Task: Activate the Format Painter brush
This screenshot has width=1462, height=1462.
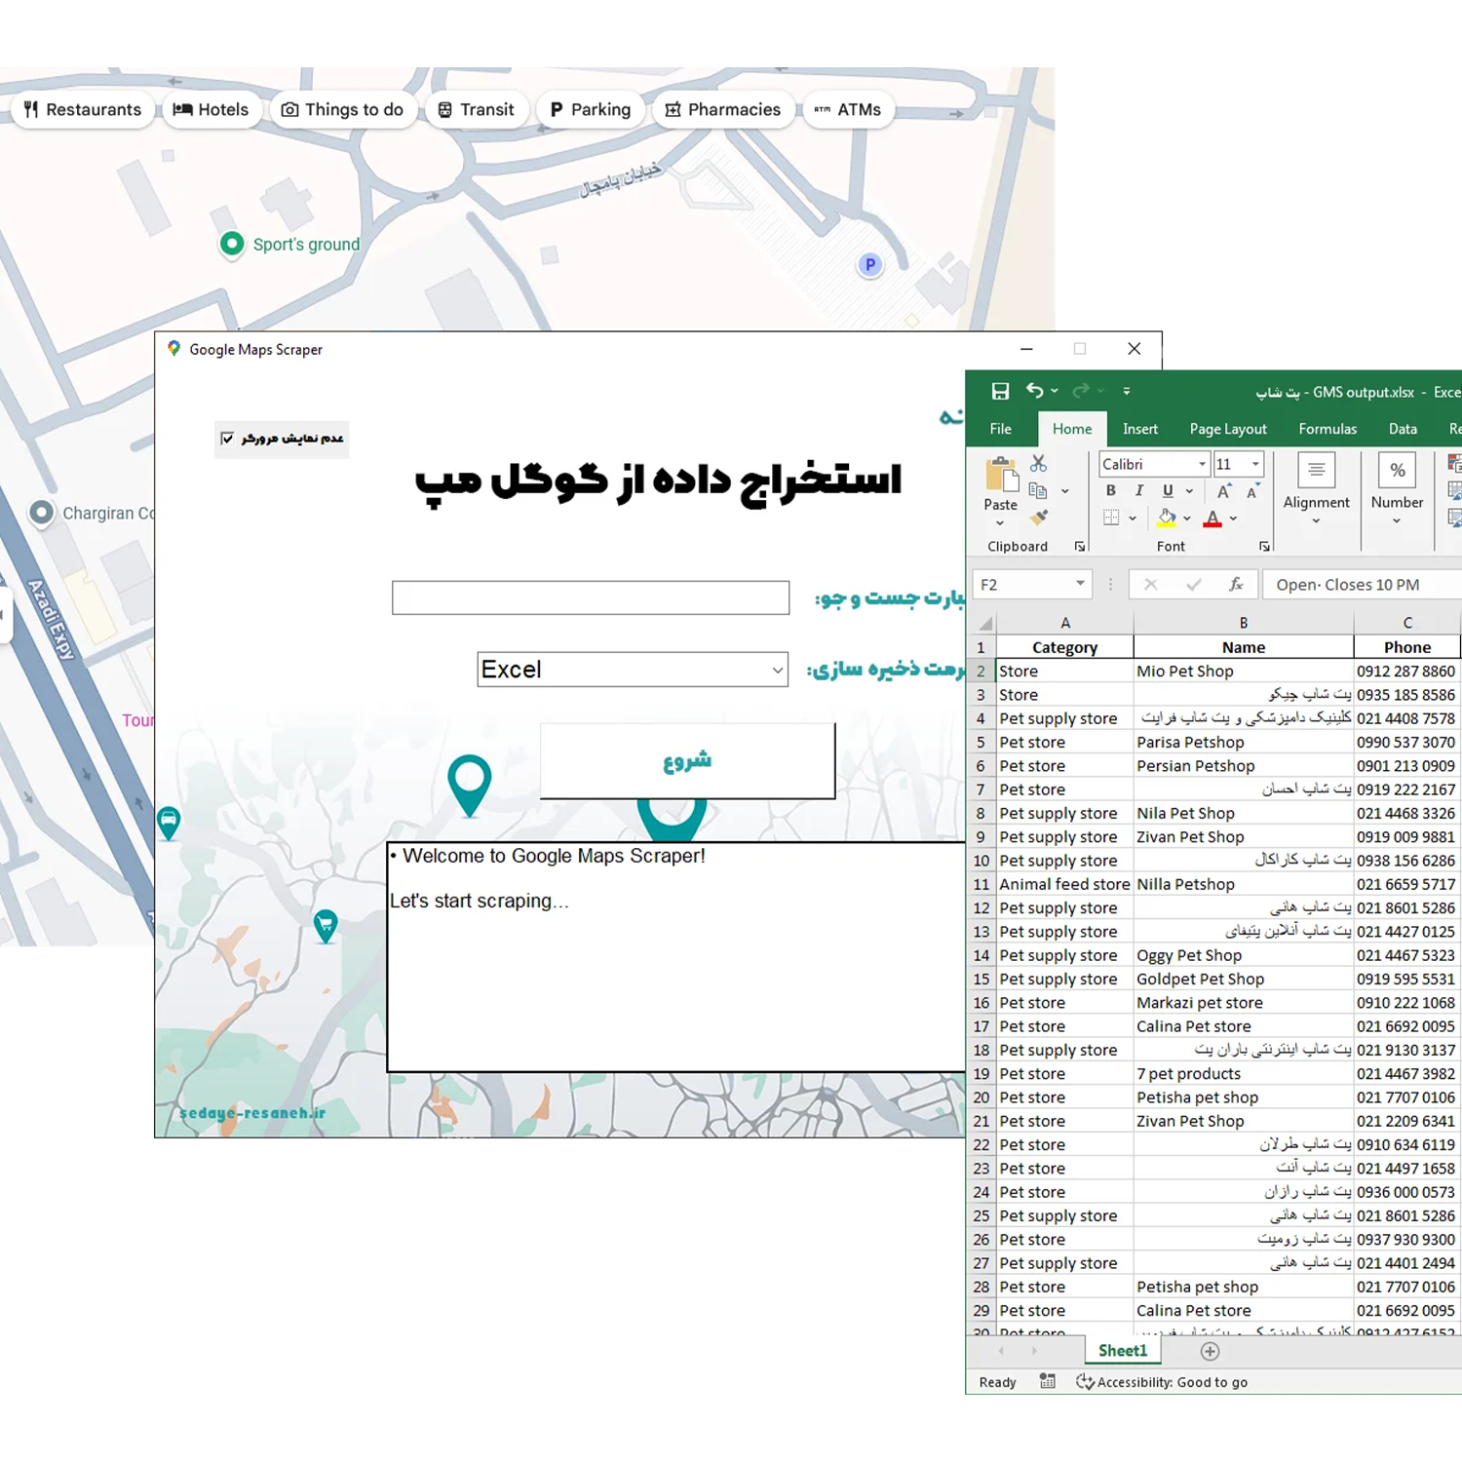Action: coord(1040,518)
